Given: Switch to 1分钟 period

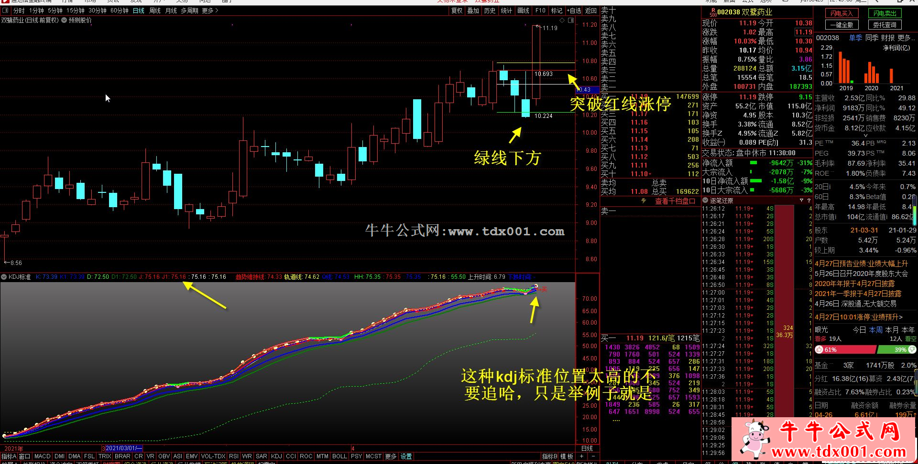Looking at the screenshot, I should point(36,11).
